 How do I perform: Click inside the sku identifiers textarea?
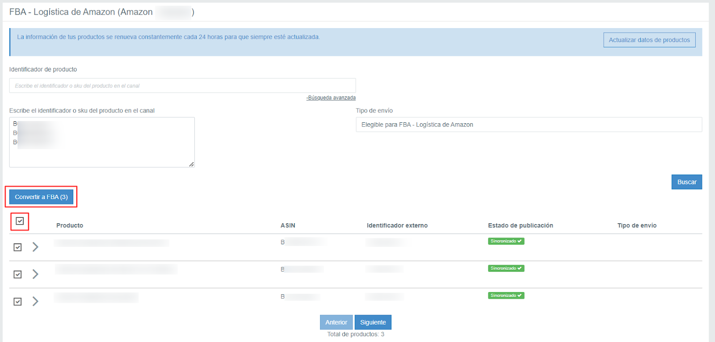pos(102,142)
